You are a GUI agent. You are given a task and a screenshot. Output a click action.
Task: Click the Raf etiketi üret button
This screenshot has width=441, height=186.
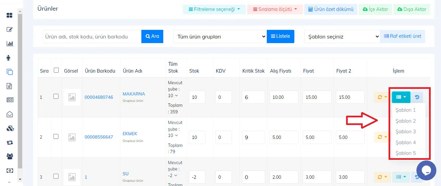[x=403, y=36]
